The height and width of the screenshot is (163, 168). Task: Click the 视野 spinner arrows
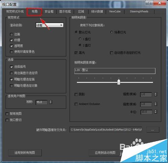(51, 102)
